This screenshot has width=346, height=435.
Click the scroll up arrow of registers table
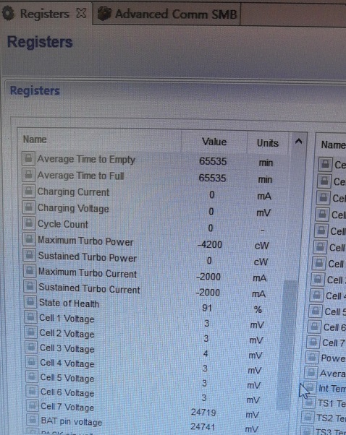click(298, 142)
